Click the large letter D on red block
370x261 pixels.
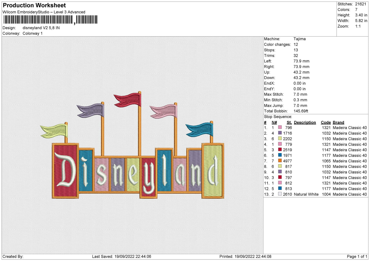[x=66, y=170]
